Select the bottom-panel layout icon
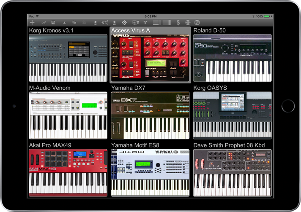Screen dimensions: 301x212 tap(157, 23)
